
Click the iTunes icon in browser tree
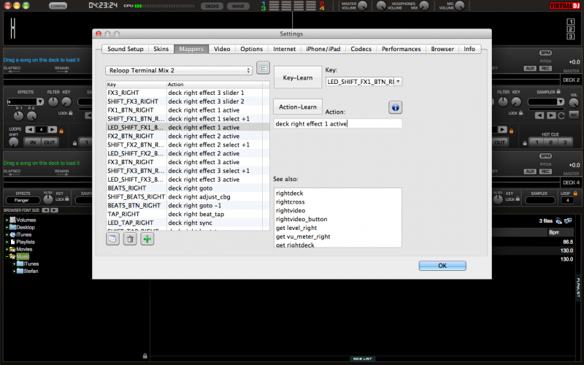12,234
